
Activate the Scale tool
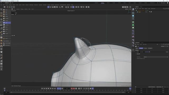pyautogui.click(x=1, y=25)
